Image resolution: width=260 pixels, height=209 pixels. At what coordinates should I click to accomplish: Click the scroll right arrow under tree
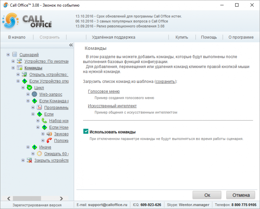[61, 198]
